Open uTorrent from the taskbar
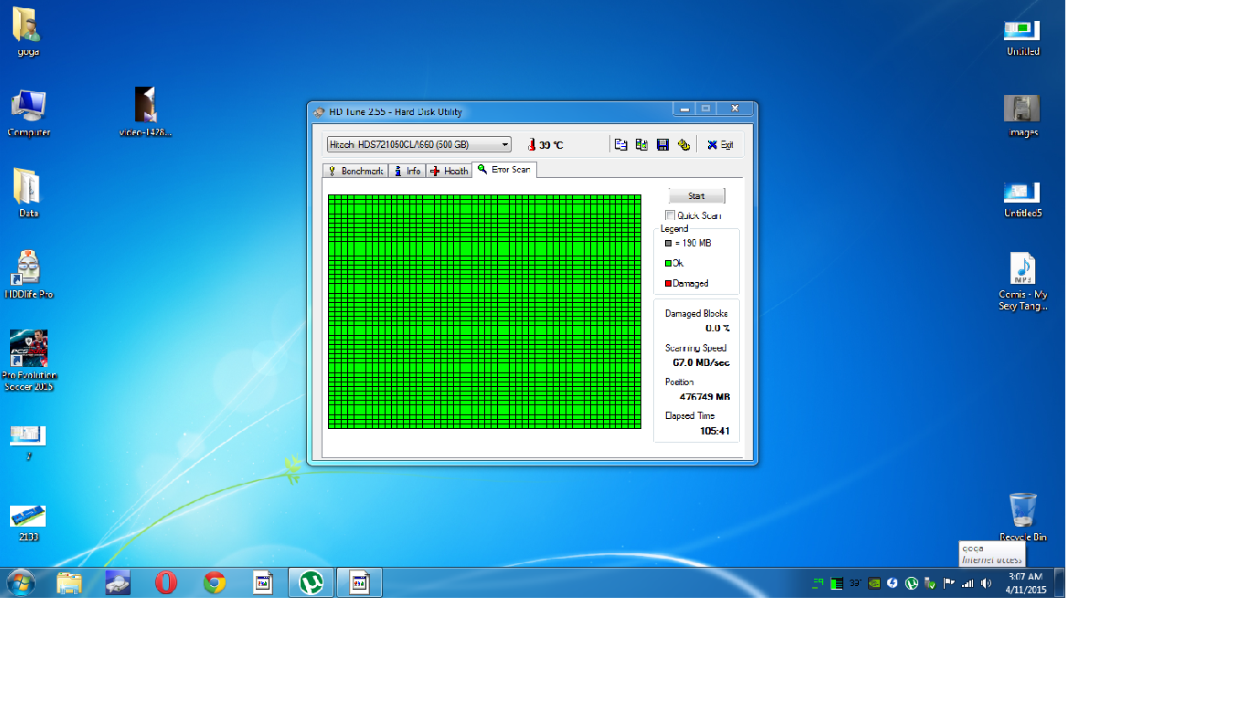The image size is (1248, 701). point(312,582)
